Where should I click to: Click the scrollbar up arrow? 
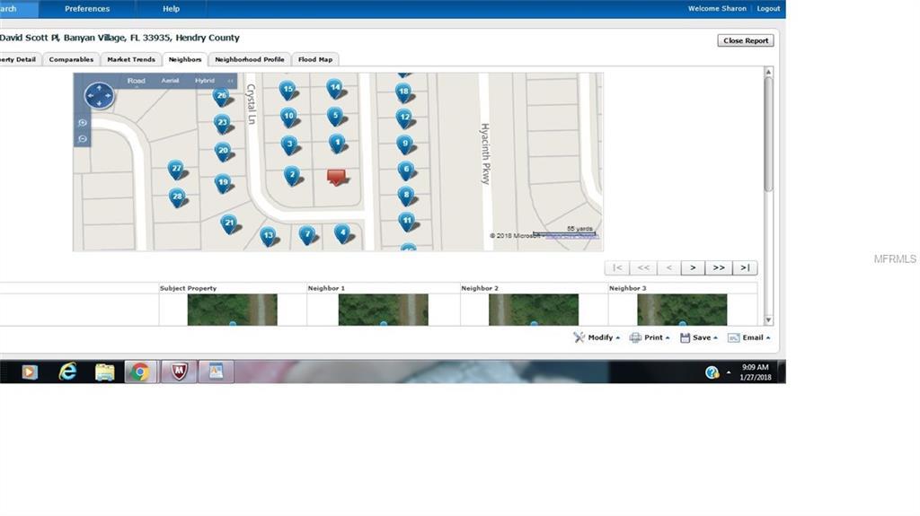[769, 72]
